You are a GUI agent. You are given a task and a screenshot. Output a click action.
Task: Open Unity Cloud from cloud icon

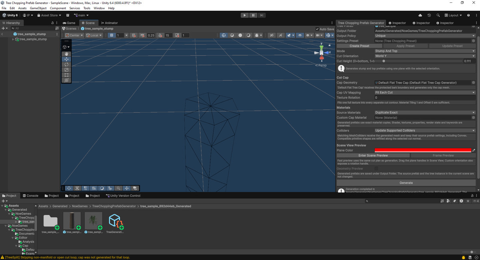tap(420, 15)
